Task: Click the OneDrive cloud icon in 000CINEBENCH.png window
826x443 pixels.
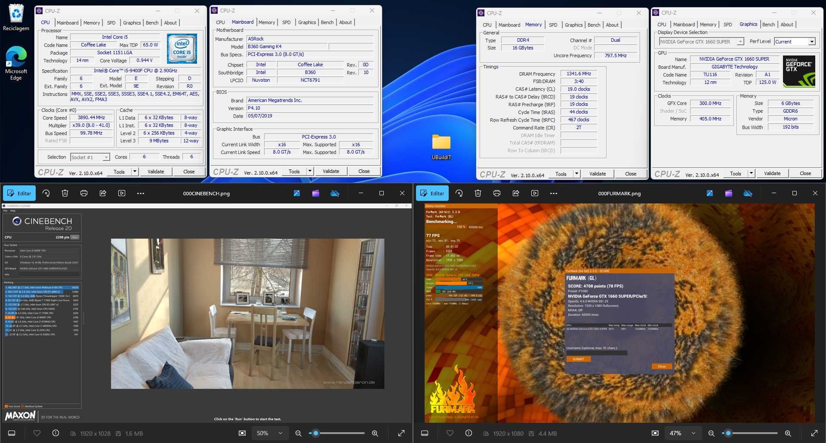Action: click(x=335, y=194)
